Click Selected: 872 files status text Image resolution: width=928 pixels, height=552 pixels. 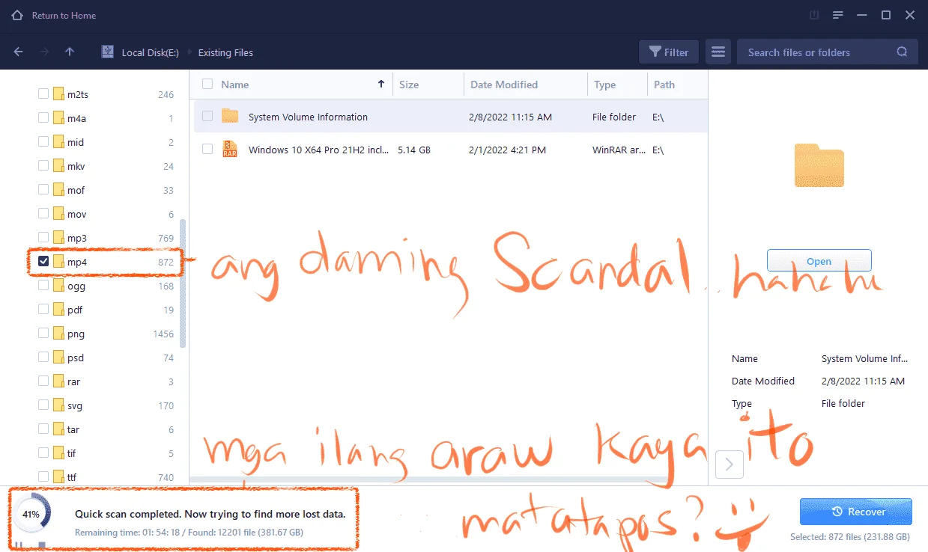point(850,537)
